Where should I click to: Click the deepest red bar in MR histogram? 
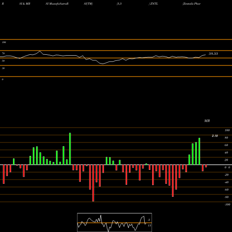[x=93, y=183]
